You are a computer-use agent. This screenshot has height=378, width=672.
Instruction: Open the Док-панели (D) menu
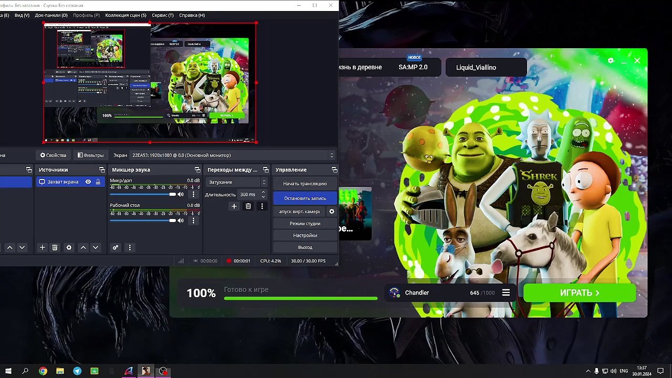pos(51,15)
